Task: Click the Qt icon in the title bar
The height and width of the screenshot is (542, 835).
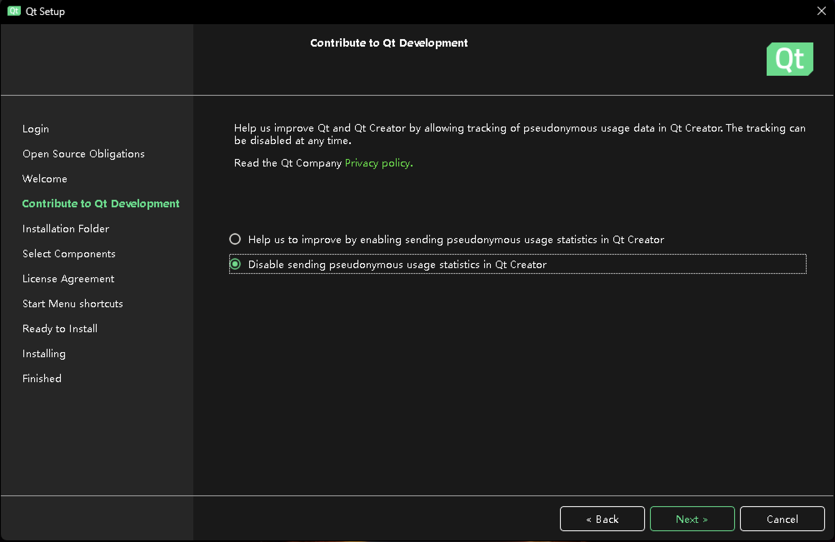Action: [13, 11]
